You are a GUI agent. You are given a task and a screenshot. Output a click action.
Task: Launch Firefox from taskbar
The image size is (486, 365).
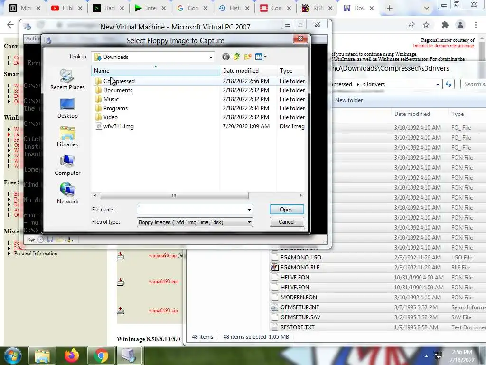72,355
